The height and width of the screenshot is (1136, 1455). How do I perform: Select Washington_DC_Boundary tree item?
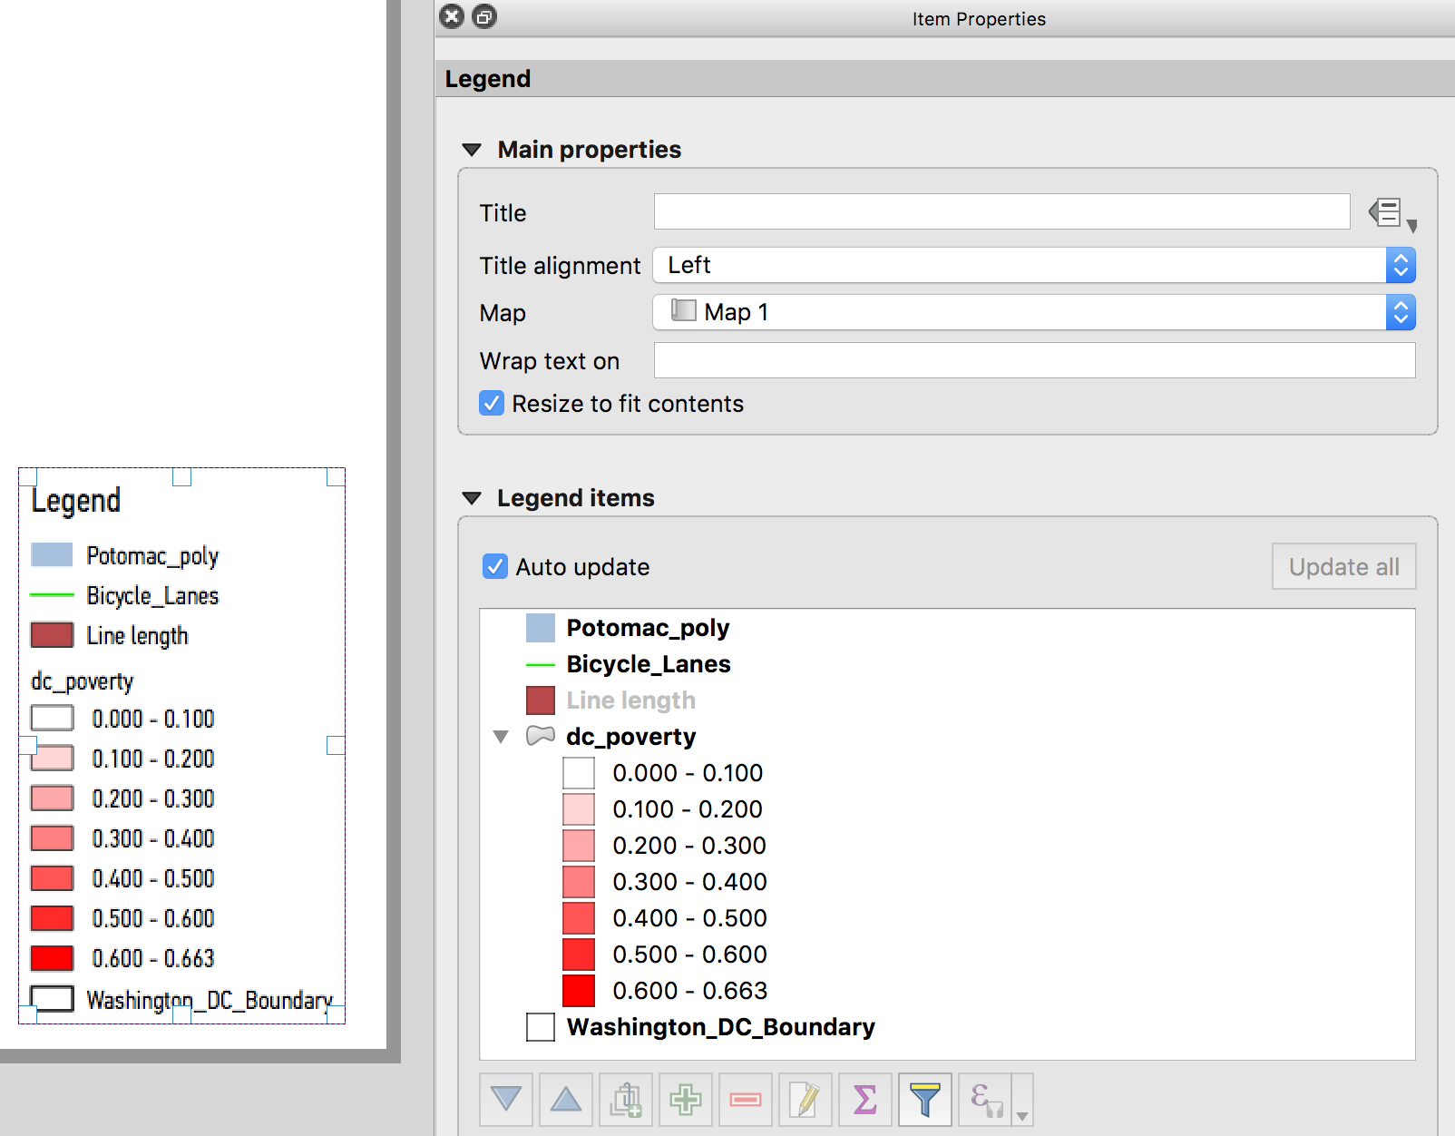click(x=721, y=1027)
